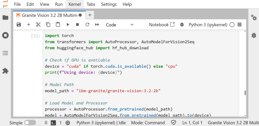
Task: Open the File Browser sidebar panel
Action: [5, 17]
